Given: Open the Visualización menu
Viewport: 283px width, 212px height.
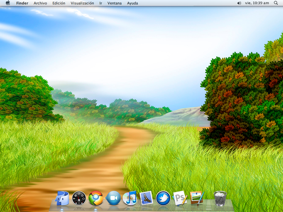Looking at the screenshot, I should coord(82,3).
